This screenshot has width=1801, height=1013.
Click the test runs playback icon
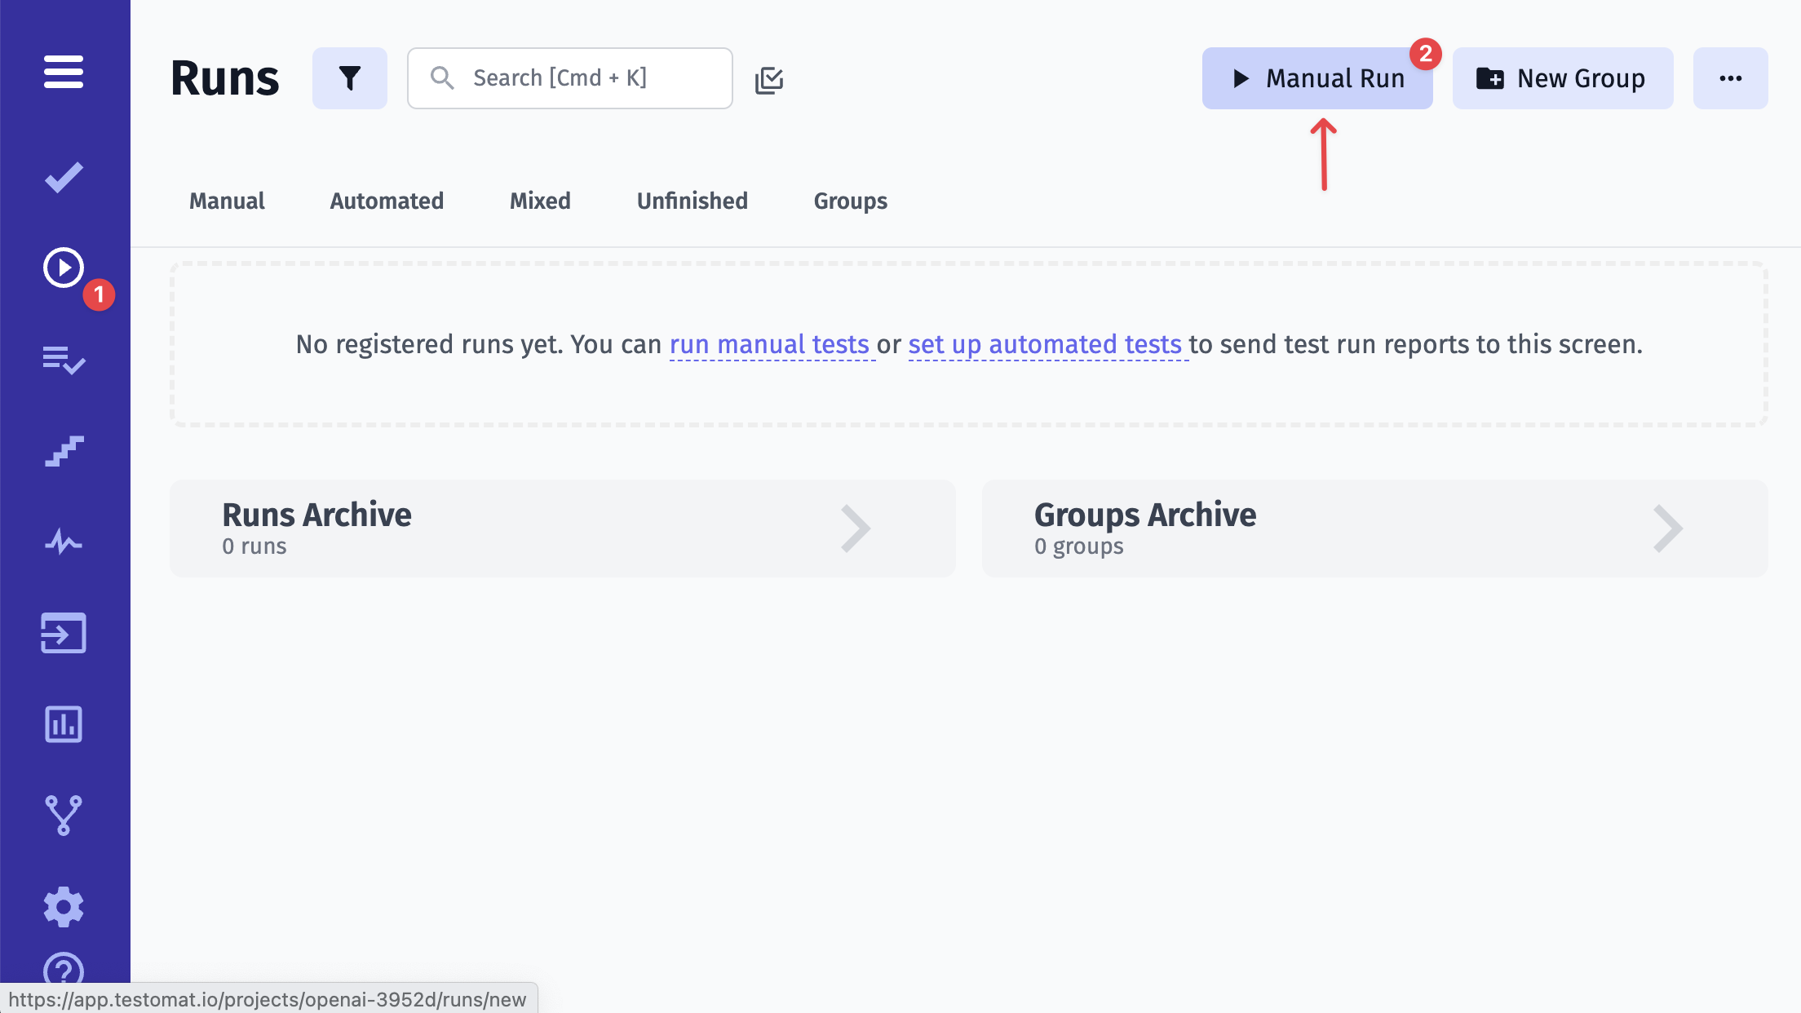[64, 268]
